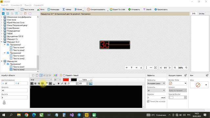Align text right

[39, 84]
